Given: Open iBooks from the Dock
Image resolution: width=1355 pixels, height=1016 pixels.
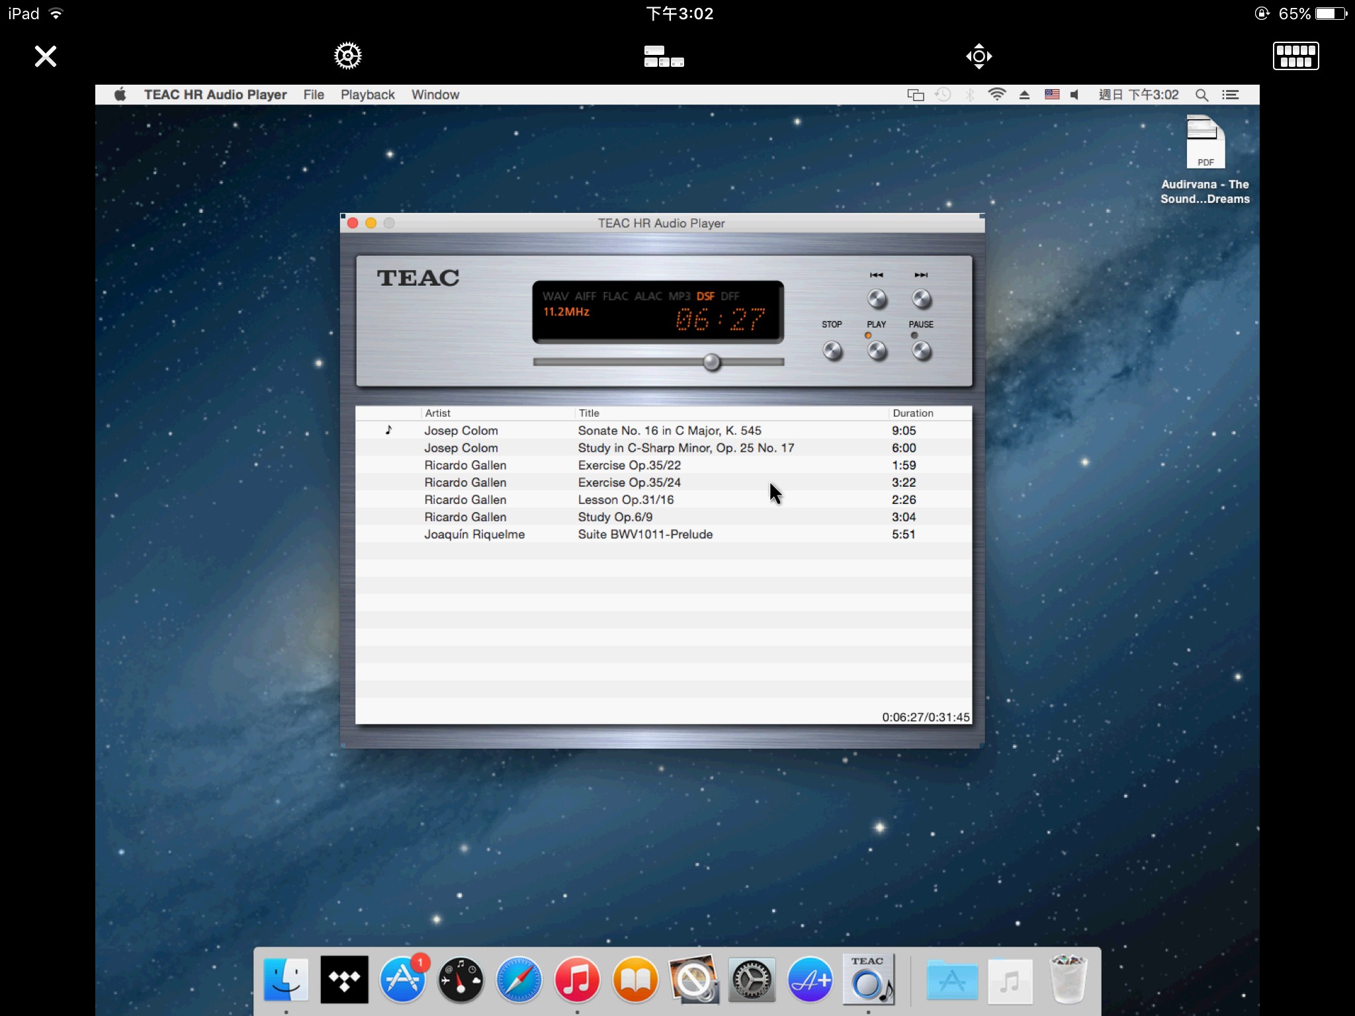Looking at the screenshot, I should pos(635,980).
